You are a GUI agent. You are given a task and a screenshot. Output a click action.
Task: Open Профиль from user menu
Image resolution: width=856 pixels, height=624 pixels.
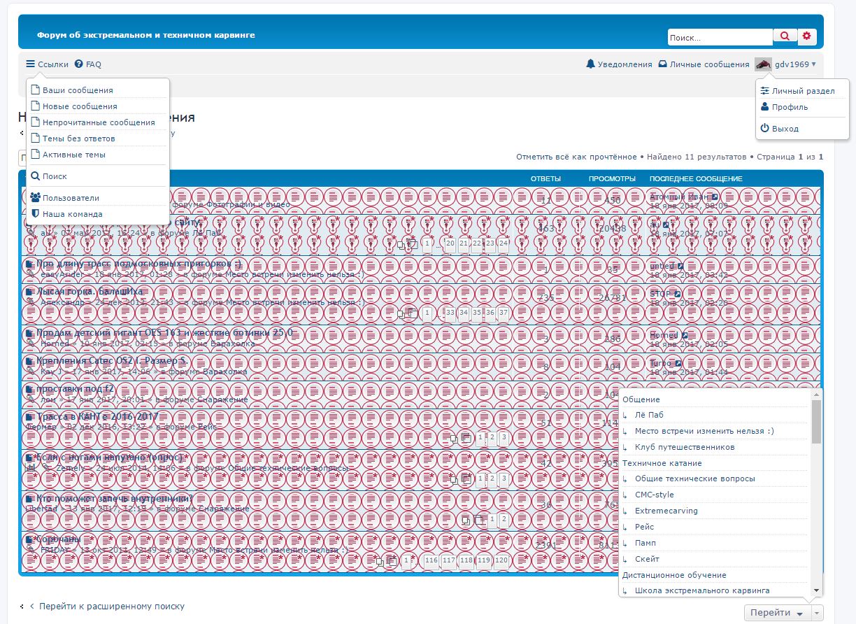pos(790,107)
